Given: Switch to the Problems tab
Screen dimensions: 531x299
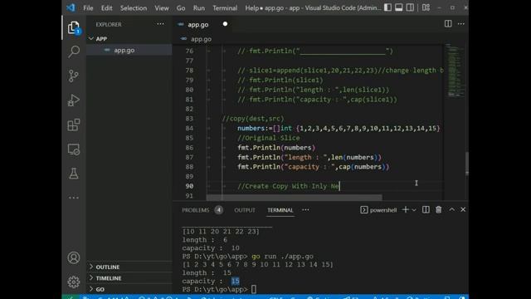Looking at the screenshot, I should [x=196, y=210].
